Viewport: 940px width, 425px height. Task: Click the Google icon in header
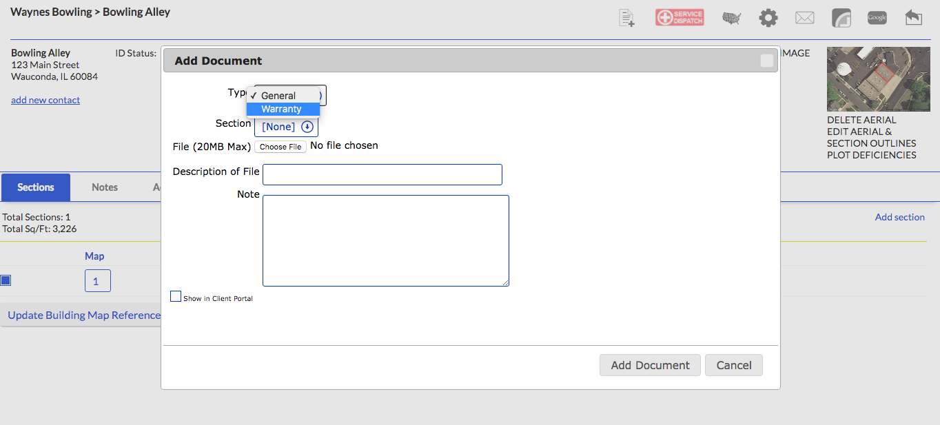(877, 18)
